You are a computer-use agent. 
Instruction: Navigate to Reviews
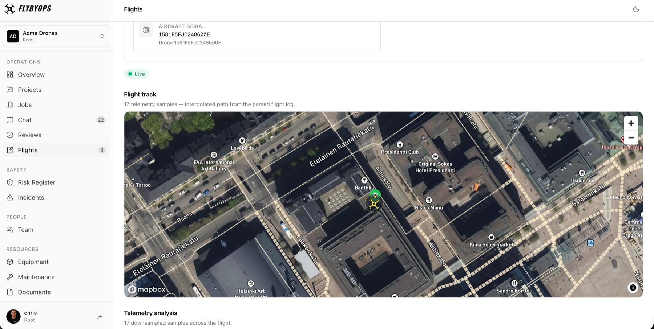[56, 135]
